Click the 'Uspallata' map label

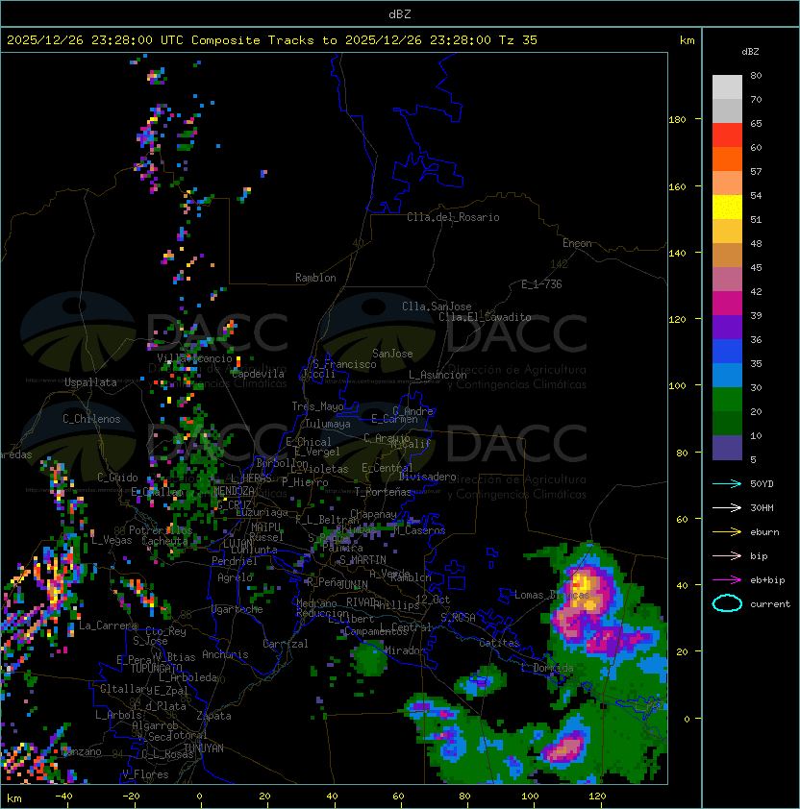coord(90,382)
